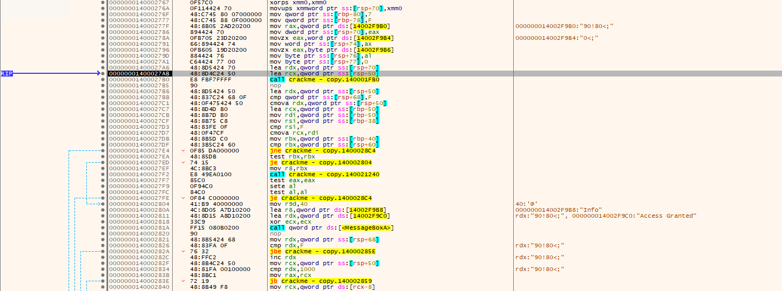Click the address 000000014000276A
Viewport: 782px width, 291px height.
139,8
